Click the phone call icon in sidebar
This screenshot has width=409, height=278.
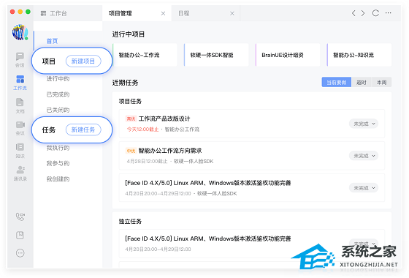pyautogui.click(x=20, y=217)
